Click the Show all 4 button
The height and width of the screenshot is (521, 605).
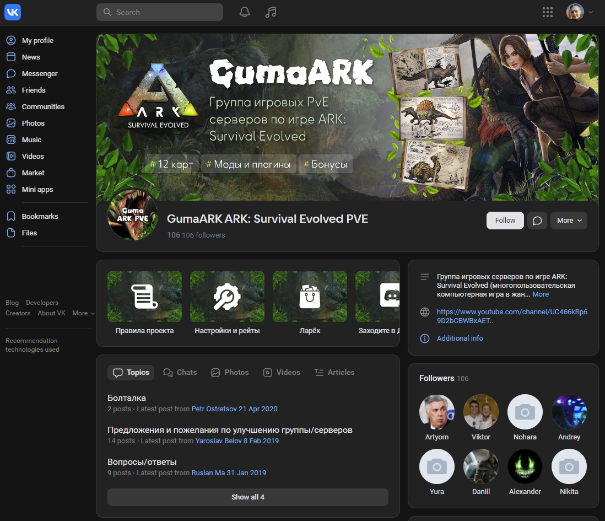pos(248,497)
